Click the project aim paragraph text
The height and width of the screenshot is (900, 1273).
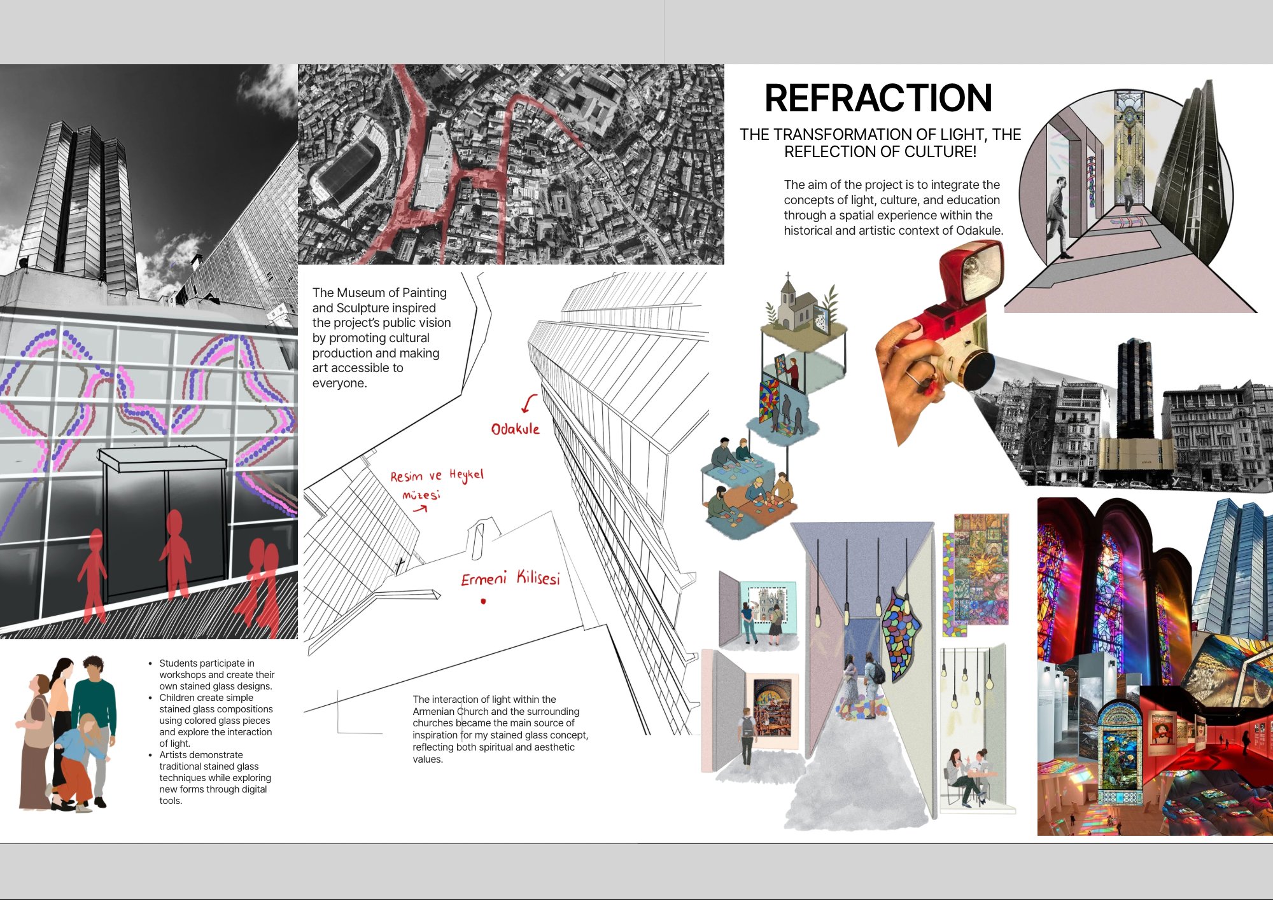coord(894,207)
